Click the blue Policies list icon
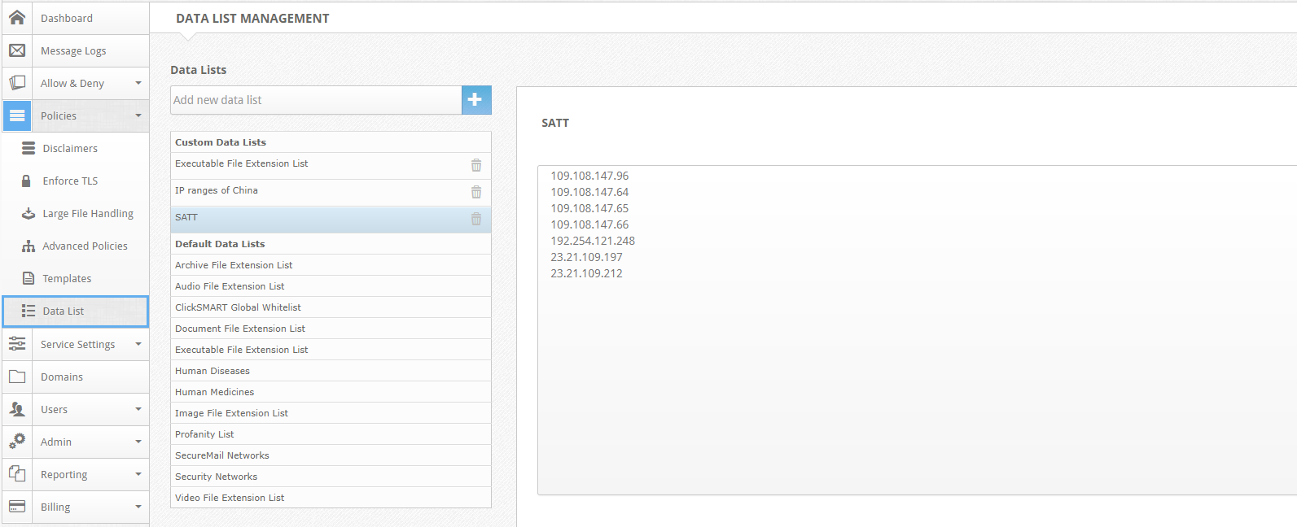 click(x=17, y=115)
